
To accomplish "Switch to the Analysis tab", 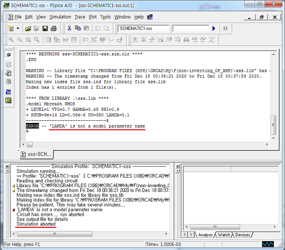I will (x=205, y=235).
